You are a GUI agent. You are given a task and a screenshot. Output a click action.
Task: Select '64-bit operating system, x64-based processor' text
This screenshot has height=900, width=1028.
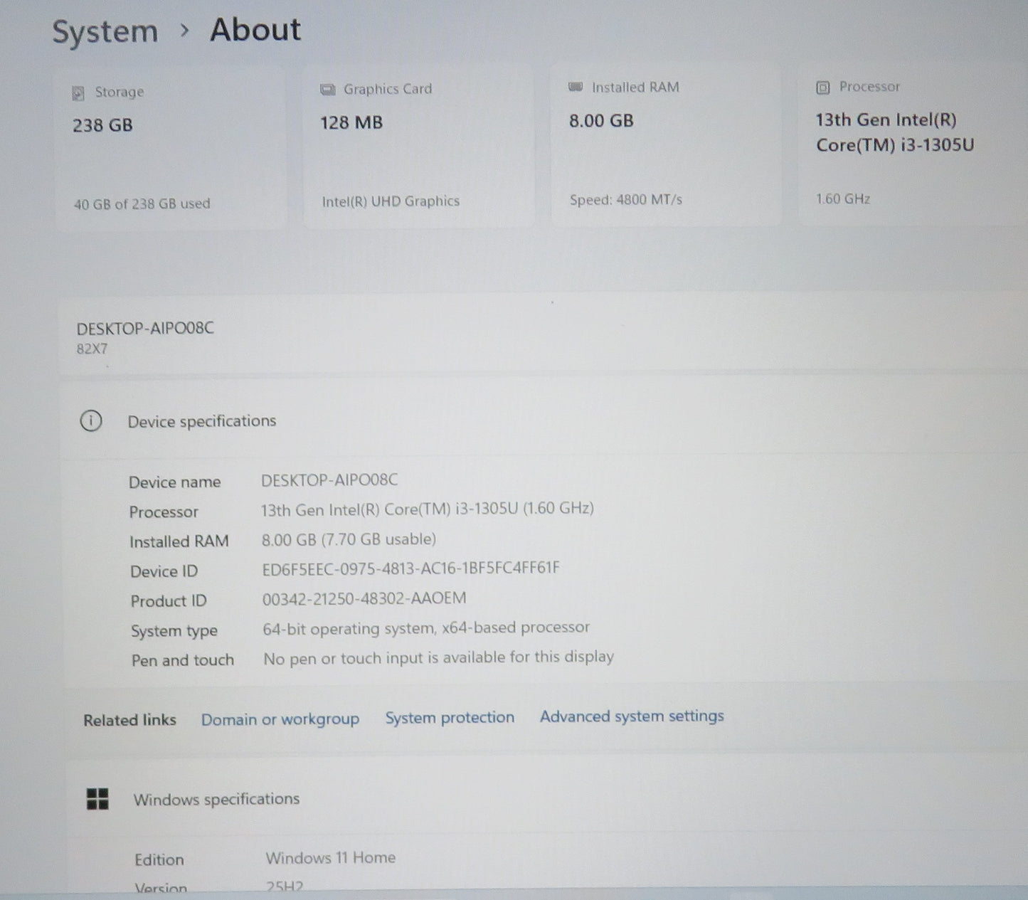point(426,628)
